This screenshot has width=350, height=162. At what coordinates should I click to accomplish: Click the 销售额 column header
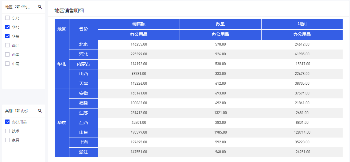[x=139, y=24]
